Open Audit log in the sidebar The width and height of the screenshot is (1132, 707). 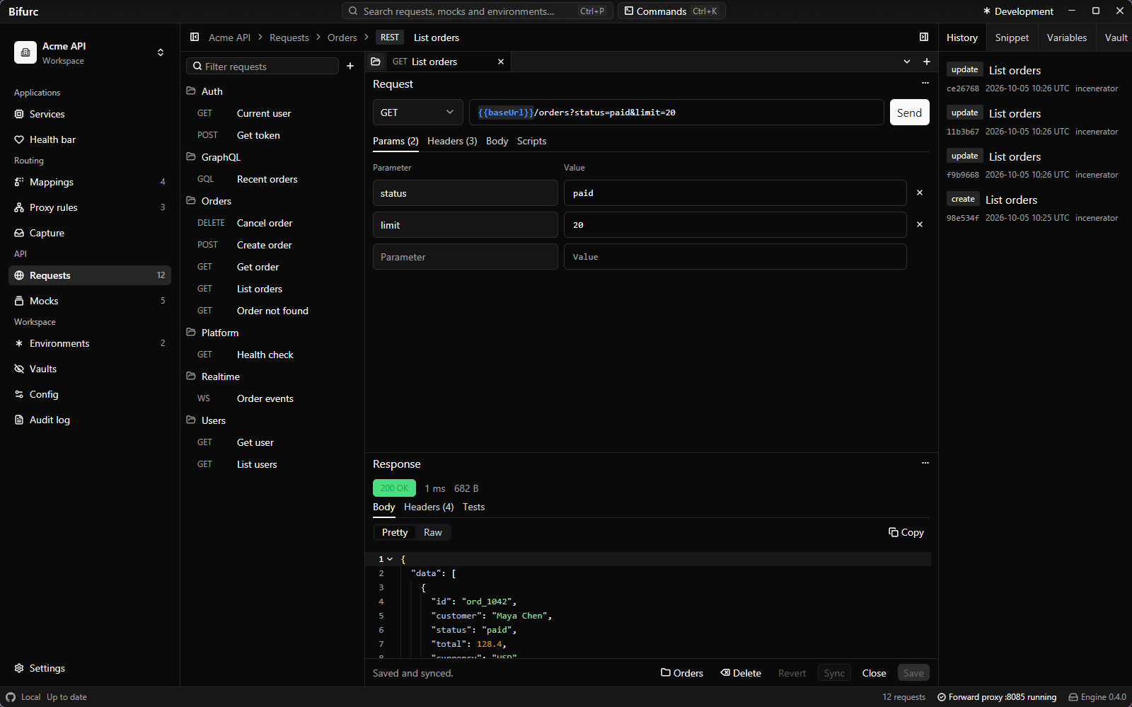pos(90,420)
